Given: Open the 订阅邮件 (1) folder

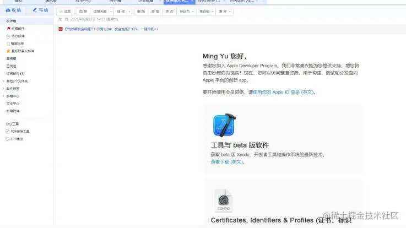Looking at the screenshot, I should click(x=15, y=73).
